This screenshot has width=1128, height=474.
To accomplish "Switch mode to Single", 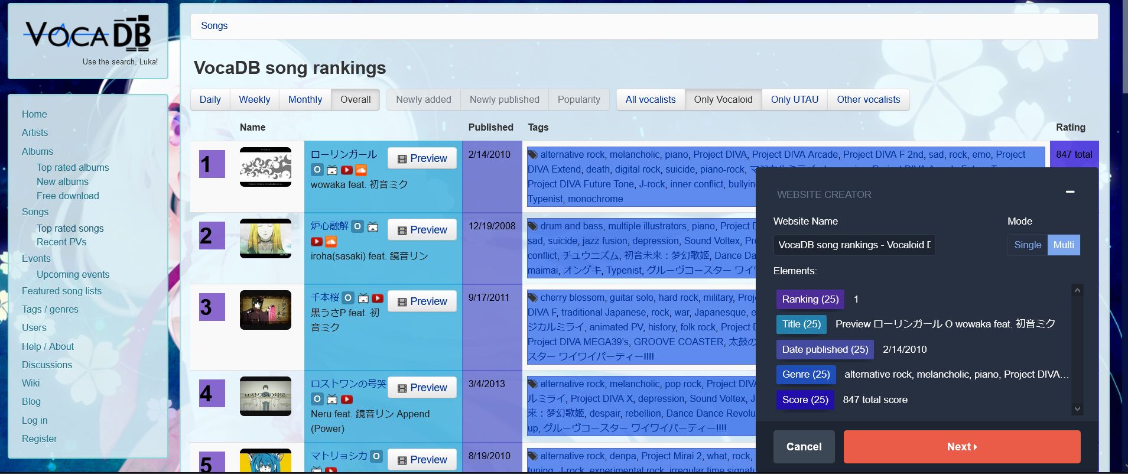I will tap(1027, 245).
